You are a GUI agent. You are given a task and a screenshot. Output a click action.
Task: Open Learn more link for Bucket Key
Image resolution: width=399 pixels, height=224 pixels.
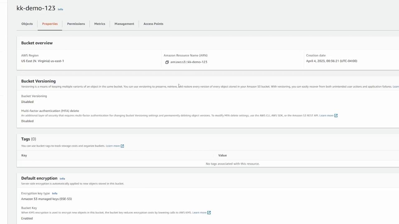click(x=199, y=212)
